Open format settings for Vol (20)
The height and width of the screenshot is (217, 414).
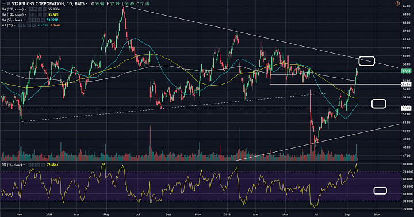[x=24, y=25]
